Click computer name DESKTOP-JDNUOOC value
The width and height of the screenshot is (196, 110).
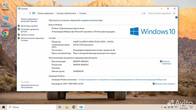tap(81, 62)
